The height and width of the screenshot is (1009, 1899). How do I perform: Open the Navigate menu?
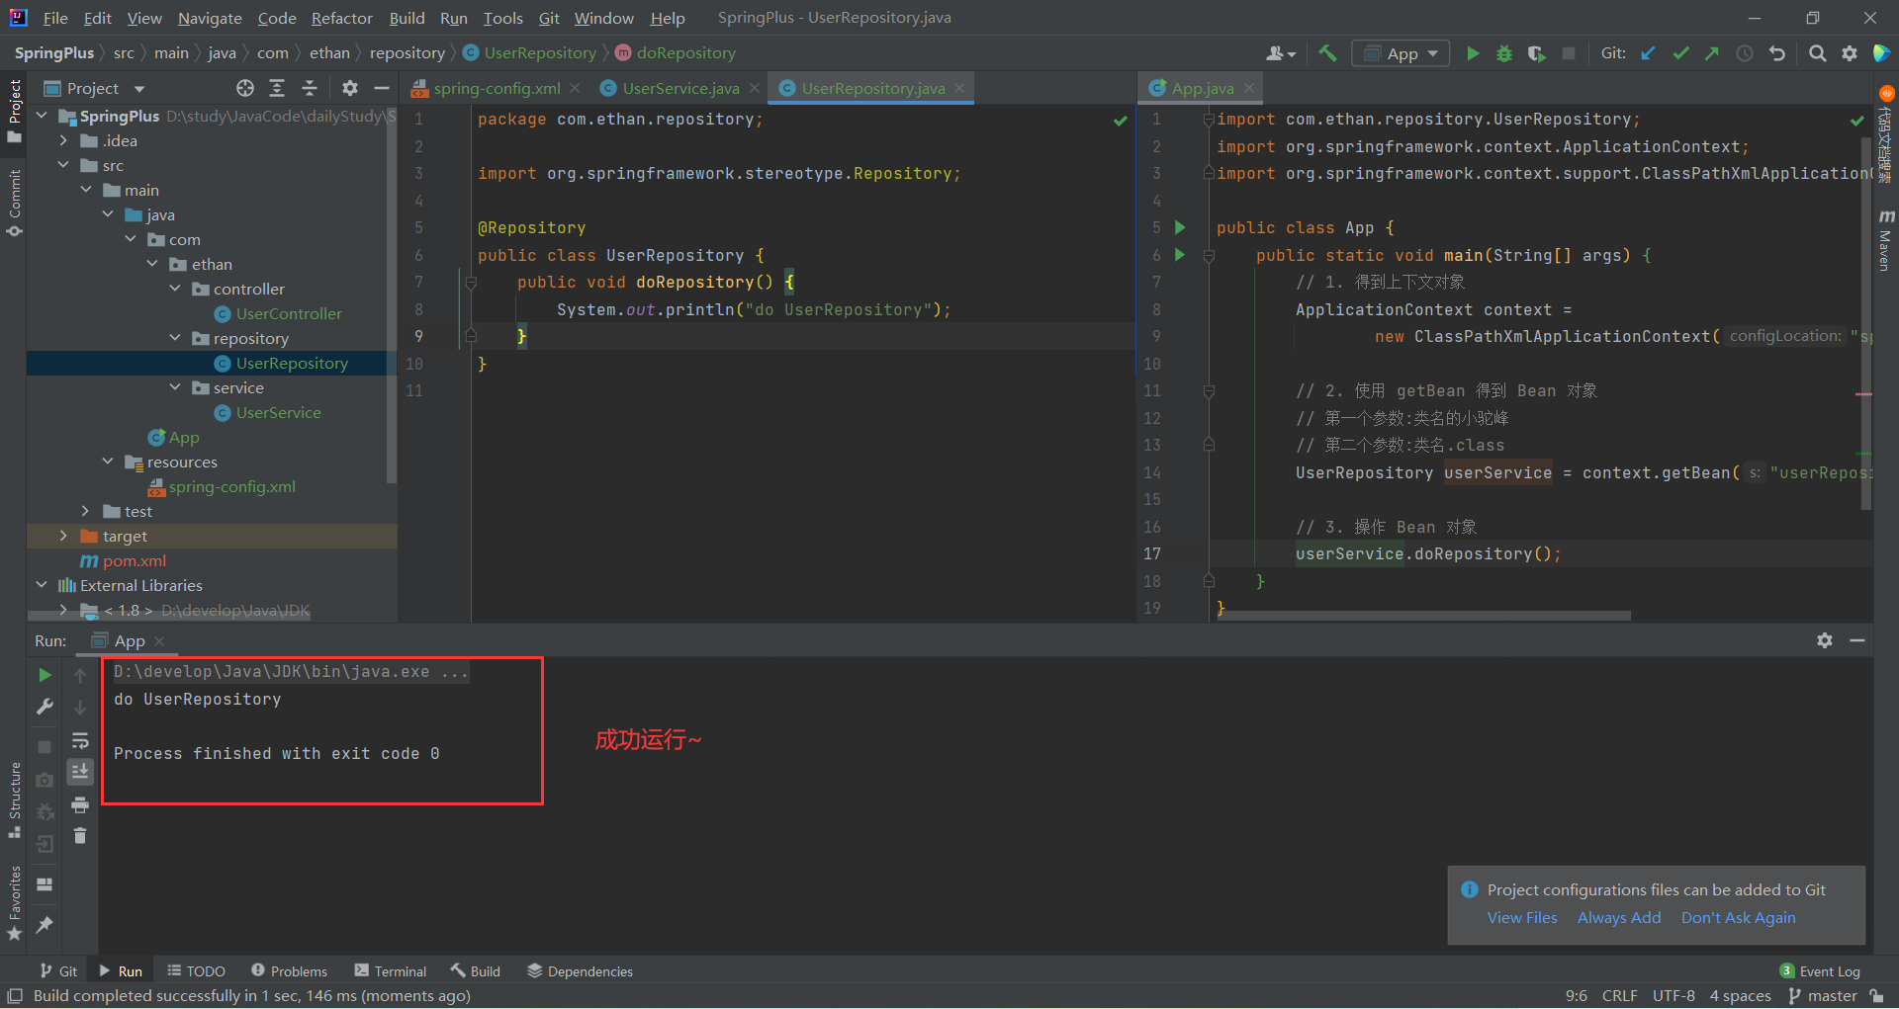pyautogui.click(x=210, y=18)
